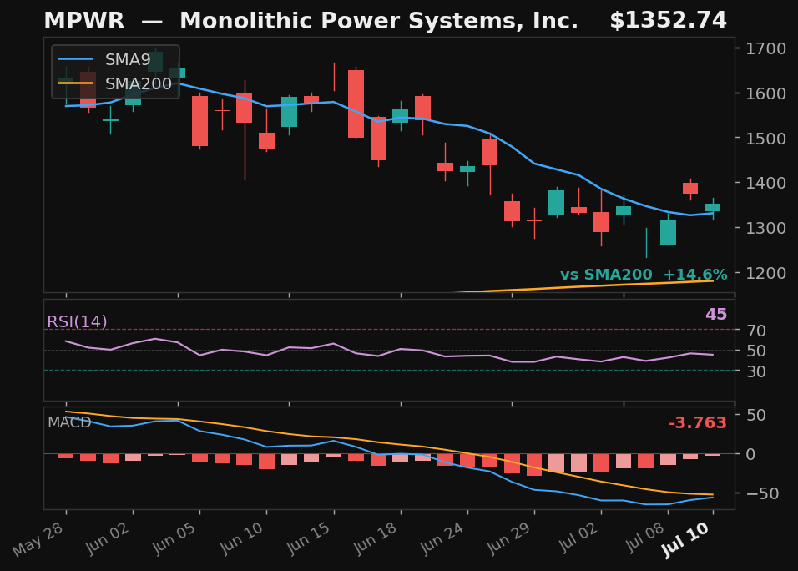Click the blue SMA9 legend line sample
Image resolution: width=798 pixels, height=571 pixels.
pos(75,59)
